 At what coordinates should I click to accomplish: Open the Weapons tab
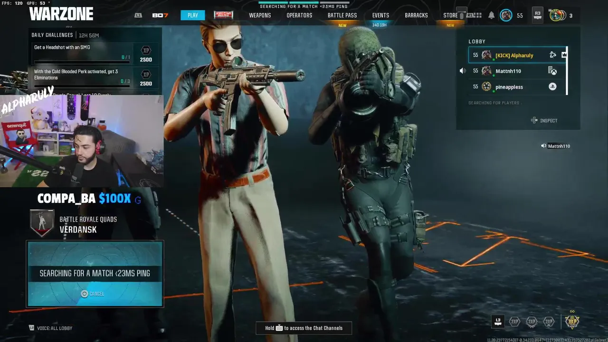click(x=260, y=15)
